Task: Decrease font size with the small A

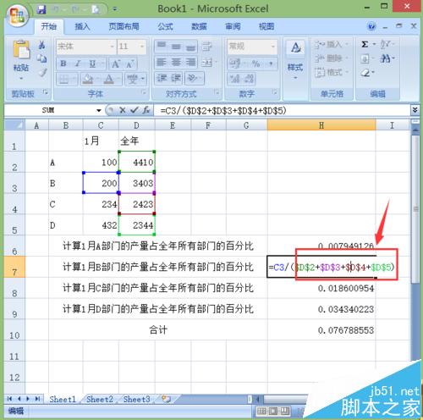Action: pyautogui.click(x=130, y=64)
